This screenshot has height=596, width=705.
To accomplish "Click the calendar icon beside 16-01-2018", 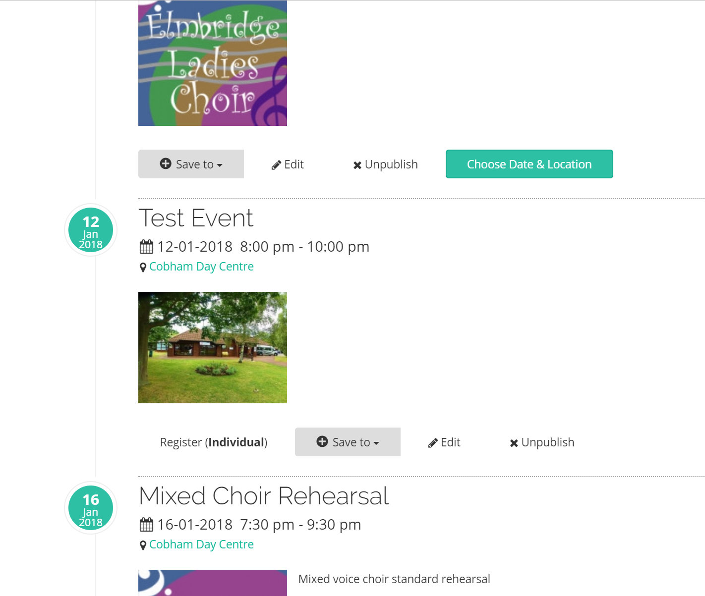I will click(146, 525).
